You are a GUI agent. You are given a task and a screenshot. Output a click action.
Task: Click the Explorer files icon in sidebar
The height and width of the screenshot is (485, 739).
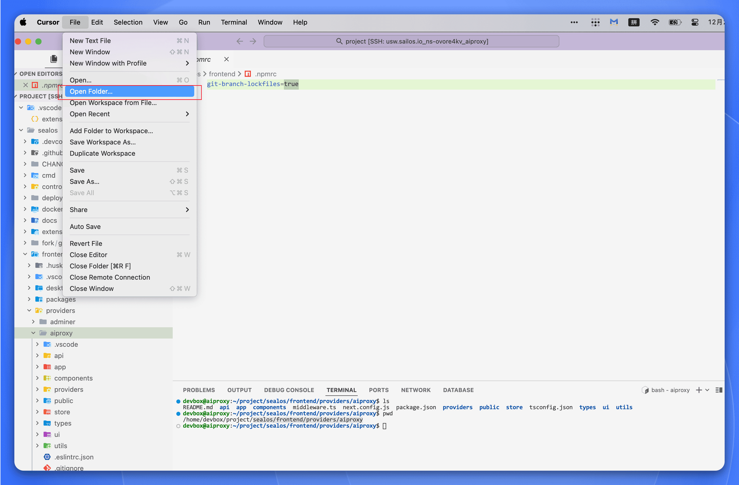[x=54, y=59]
